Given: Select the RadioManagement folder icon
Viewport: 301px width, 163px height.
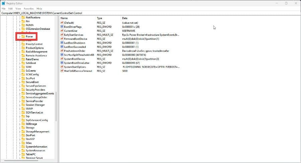Looking at the screenshot, I should tap(23, 52).
